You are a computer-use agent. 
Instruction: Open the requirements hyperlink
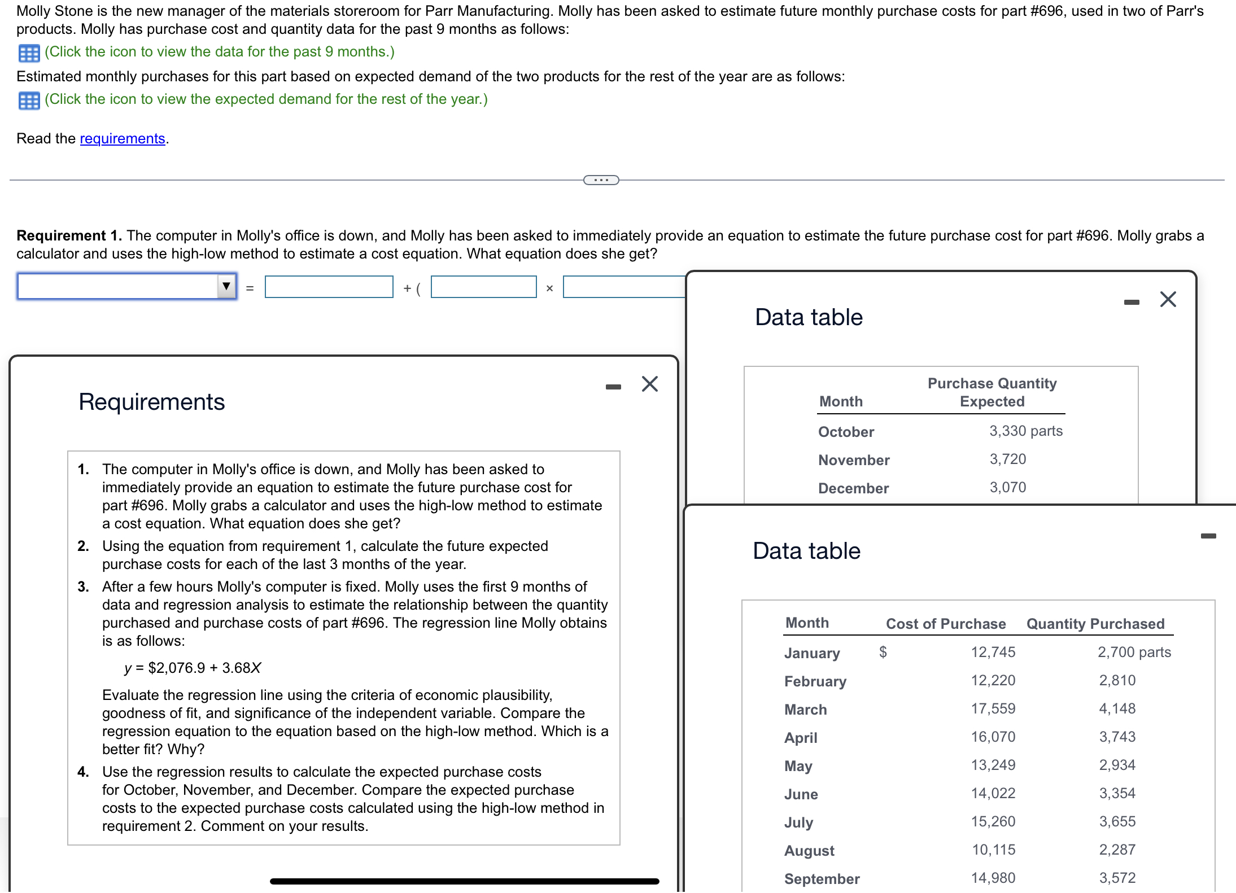pos(123,138)
